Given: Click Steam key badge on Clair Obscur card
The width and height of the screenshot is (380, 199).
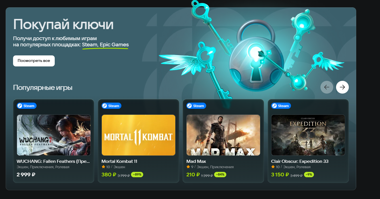Looking at the screenshot, I should [x=281, y=106].
